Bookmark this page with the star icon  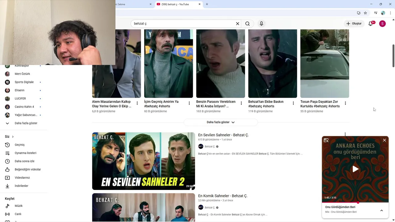(x=365, y=13)
